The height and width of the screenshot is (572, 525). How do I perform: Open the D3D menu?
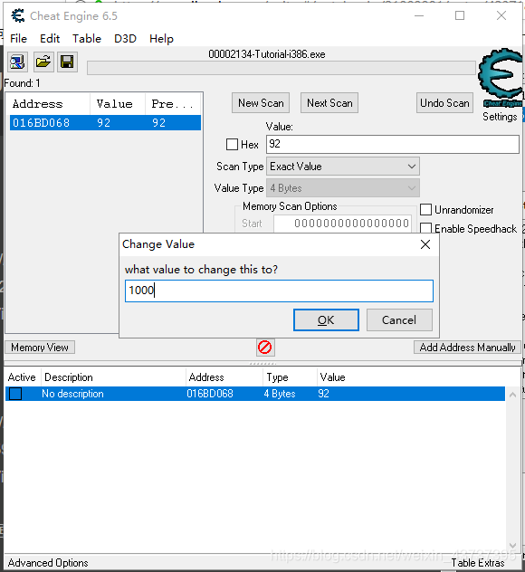click(125, 39)
